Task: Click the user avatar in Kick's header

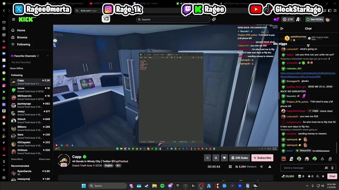Action: 328,20
